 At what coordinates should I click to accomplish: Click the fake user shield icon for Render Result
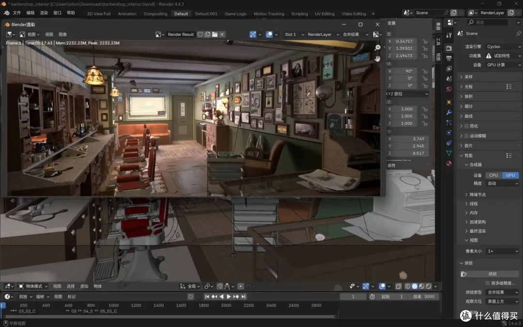200,34
